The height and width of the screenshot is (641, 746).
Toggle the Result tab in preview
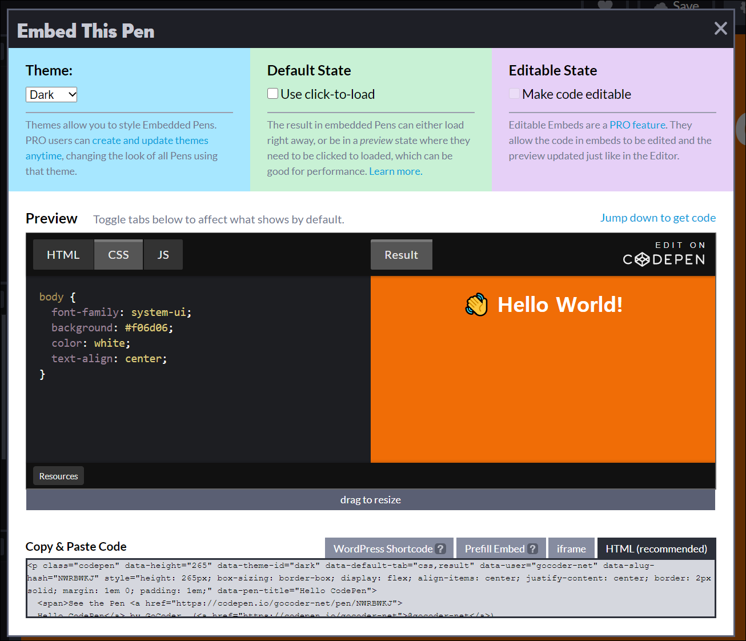(x=401, y=255)
